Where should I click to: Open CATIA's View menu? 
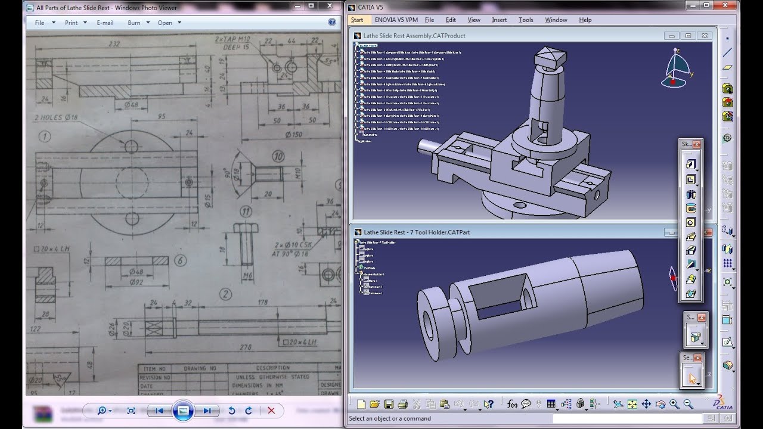(474, 20)
